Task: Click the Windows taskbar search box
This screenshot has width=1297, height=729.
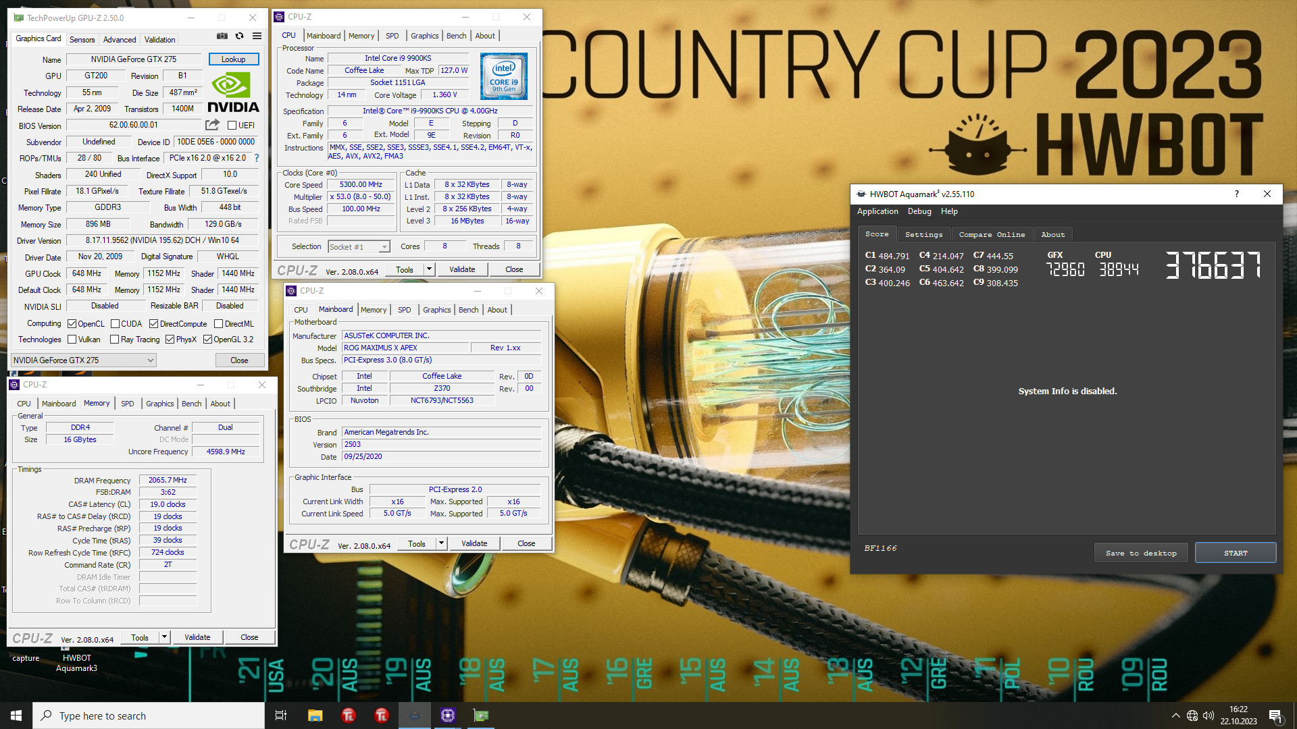Action: pyautogui.click(x=149, y=715)
